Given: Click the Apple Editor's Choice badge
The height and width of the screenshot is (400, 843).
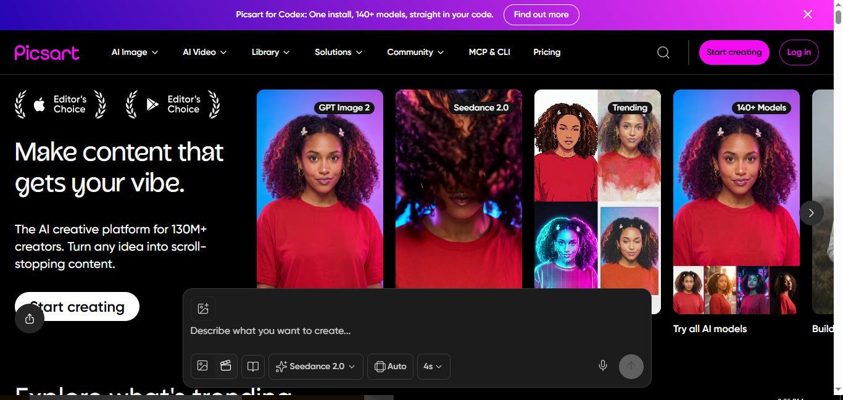Looking at the screenshot, I should point(60,104).
